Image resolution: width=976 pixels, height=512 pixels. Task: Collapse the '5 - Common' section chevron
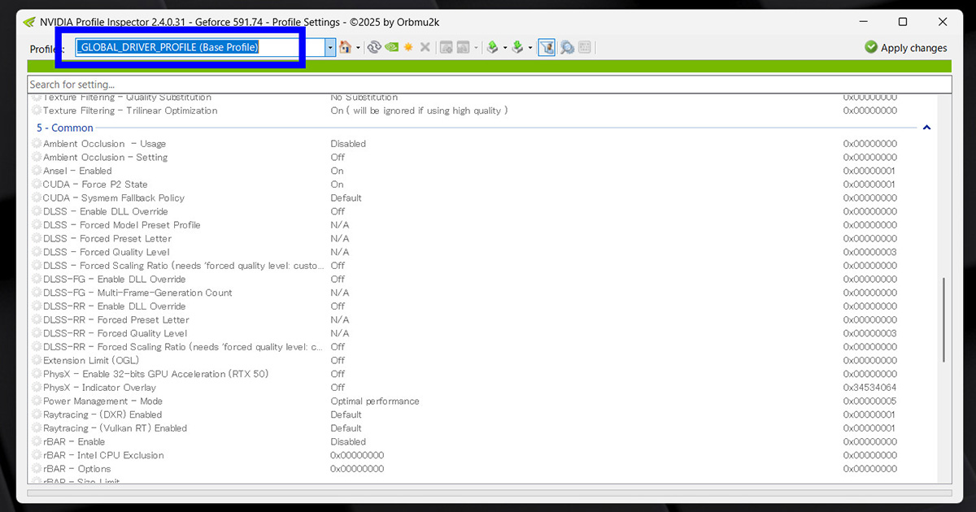pos(926,128)
